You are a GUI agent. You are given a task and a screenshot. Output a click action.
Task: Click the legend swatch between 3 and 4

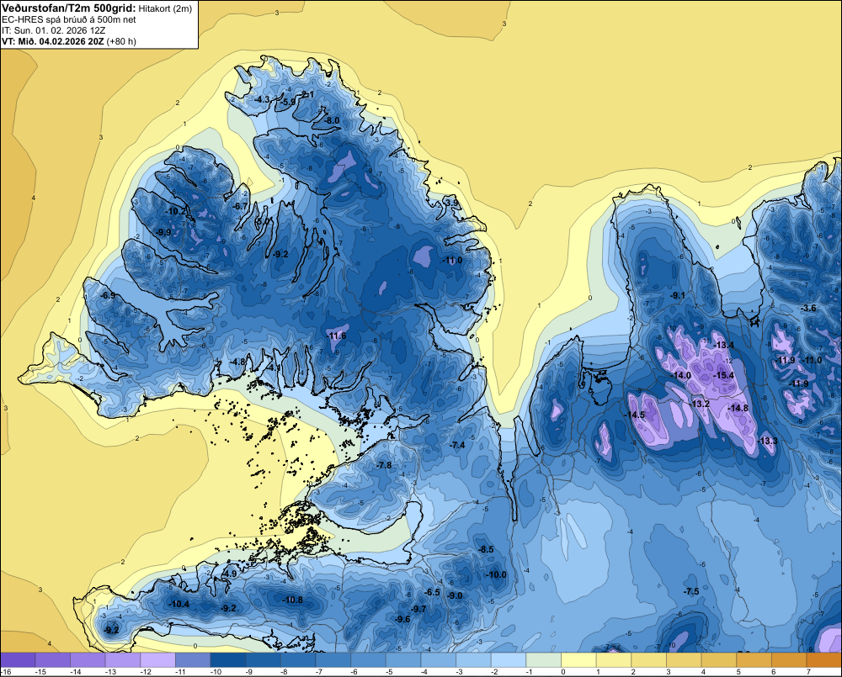point(684,660)
